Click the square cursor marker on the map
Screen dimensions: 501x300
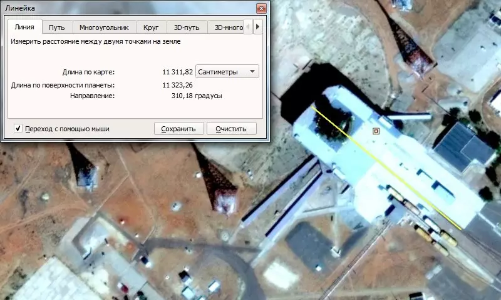pos(376,131)
